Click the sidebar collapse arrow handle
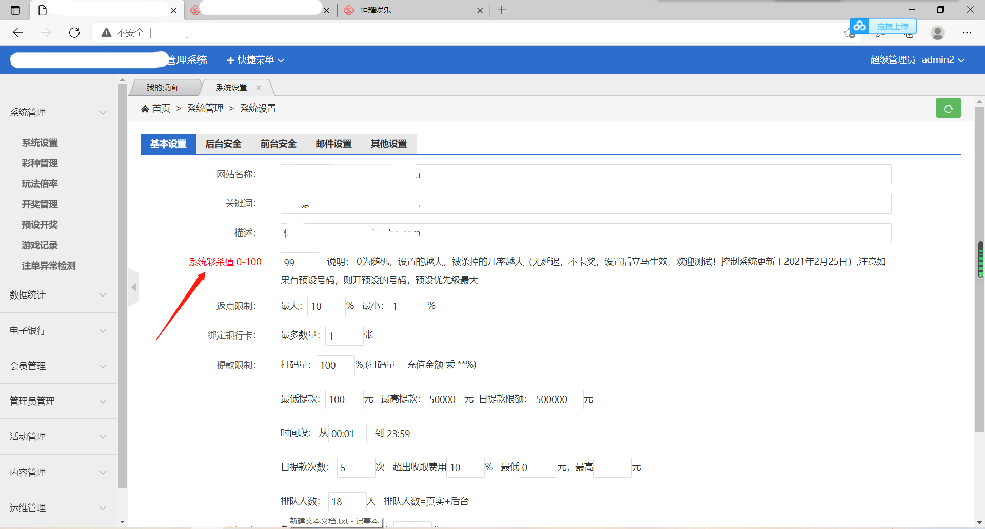The width and height of the screenshot is (985, 529). point(134,287)
